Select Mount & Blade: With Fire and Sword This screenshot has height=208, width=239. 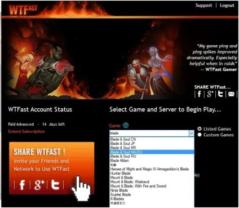coord(152,186)
